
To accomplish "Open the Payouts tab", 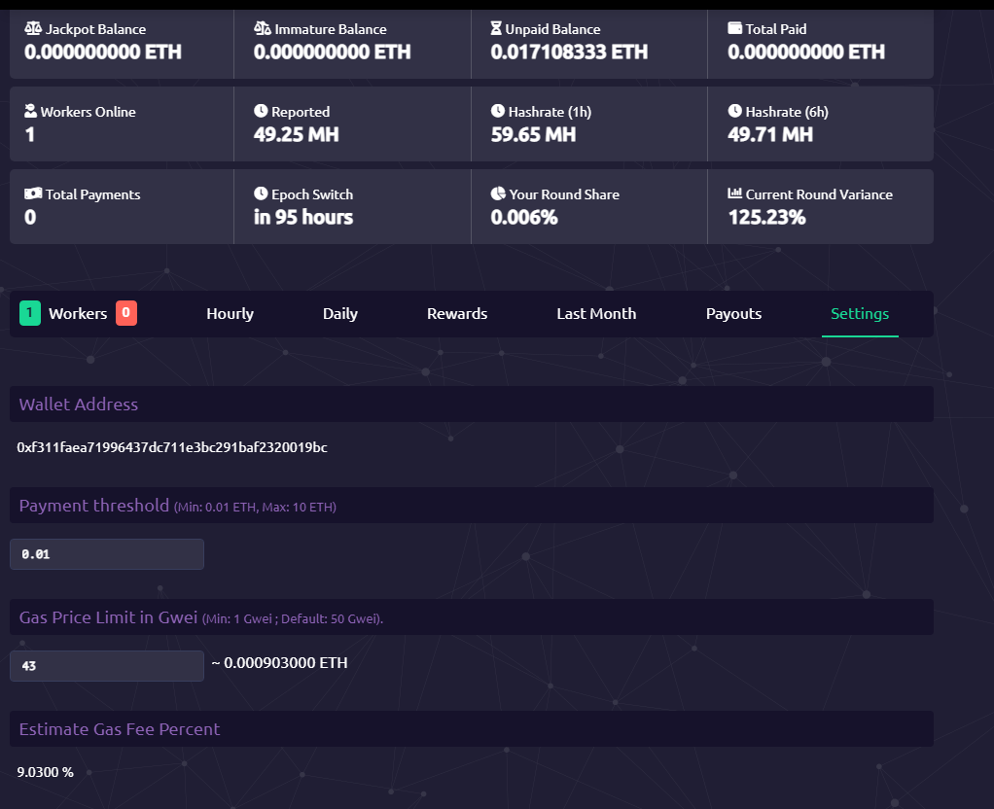I will click(733, 313).
